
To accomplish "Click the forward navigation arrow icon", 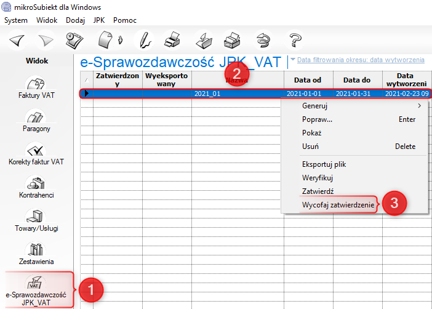I will coord(46,41).
